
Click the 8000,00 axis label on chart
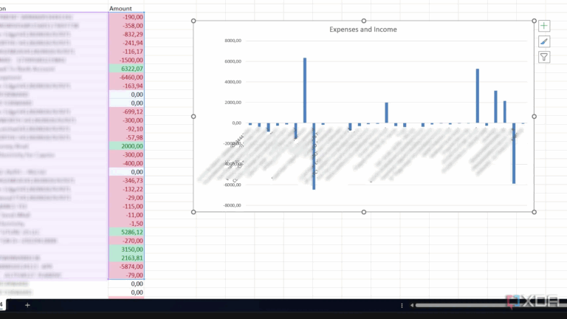coord(233,41)
